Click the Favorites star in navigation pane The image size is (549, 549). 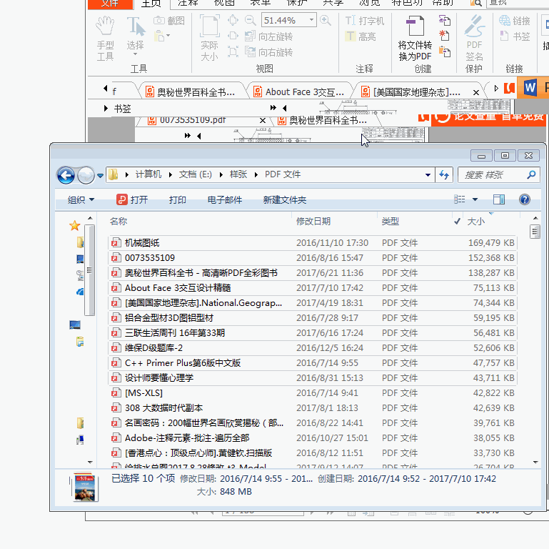coord(74,225)
